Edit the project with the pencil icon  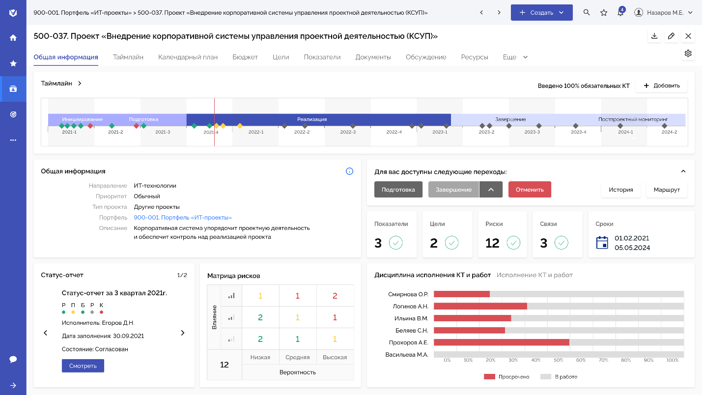point(671,36)
